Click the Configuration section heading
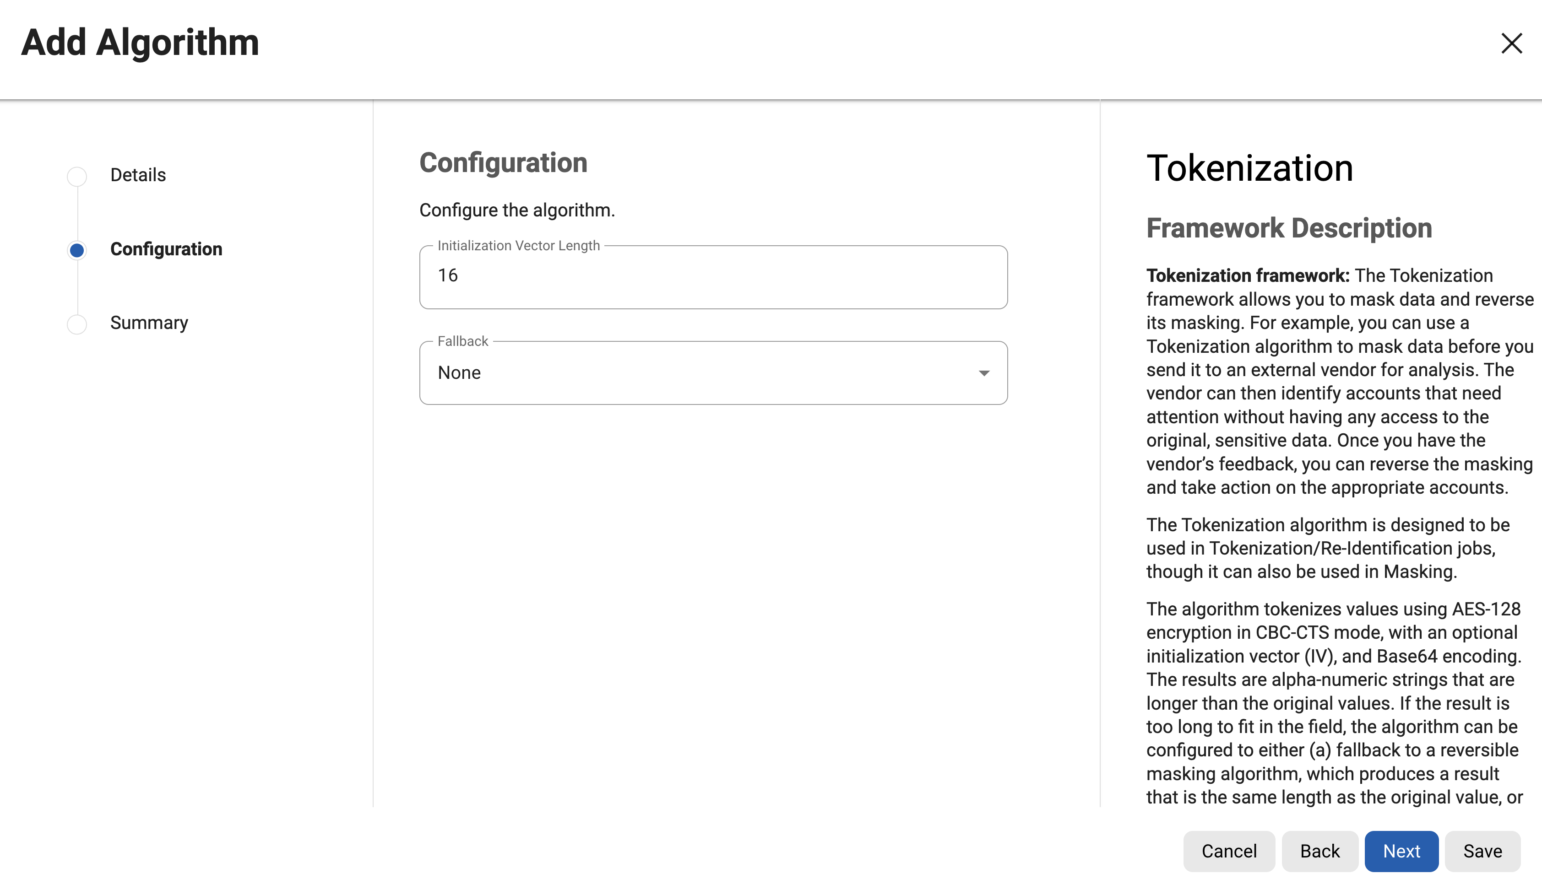This screenshot has height=884, width=1542. (x=503, y=162)
